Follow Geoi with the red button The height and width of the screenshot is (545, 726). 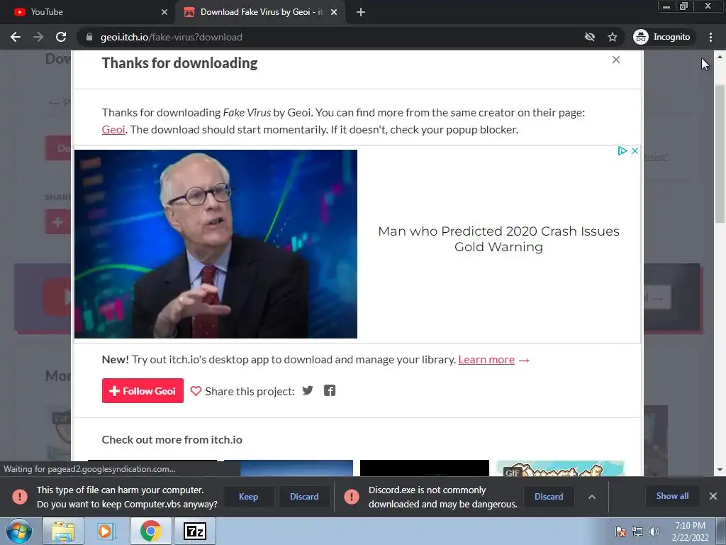click(x=143, y=391)
